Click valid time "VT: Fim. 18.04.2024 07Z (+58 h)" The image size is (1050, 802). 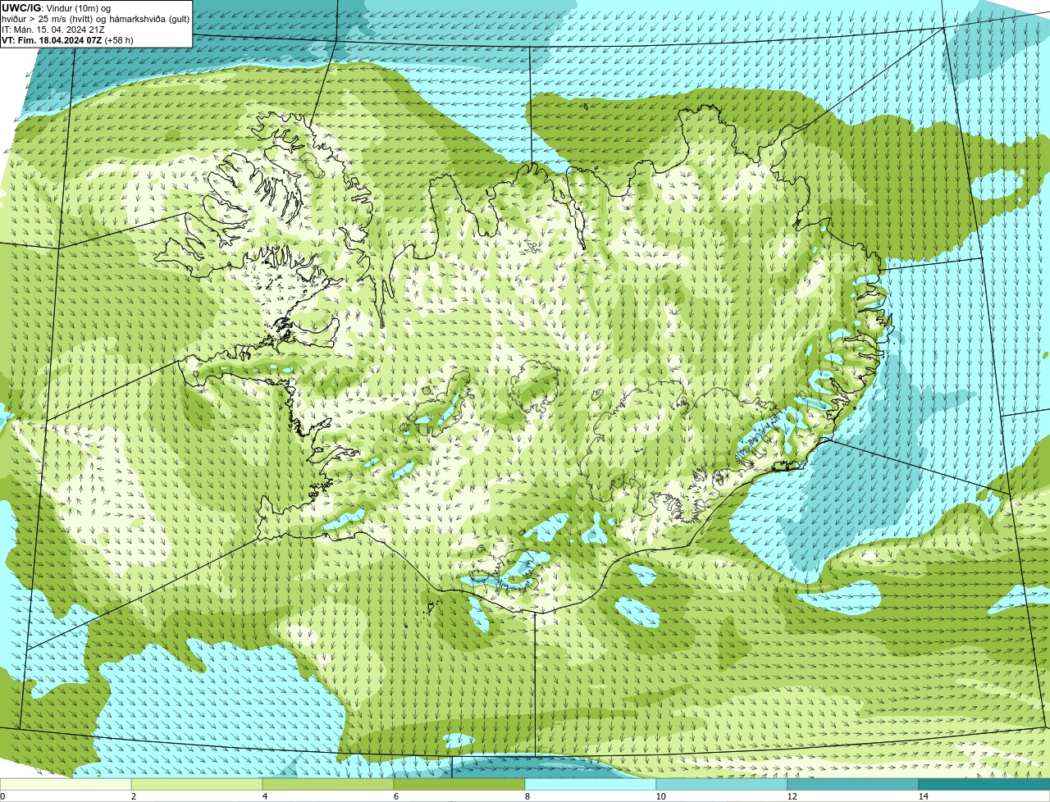pyautogui.click(x=67, y=40)
